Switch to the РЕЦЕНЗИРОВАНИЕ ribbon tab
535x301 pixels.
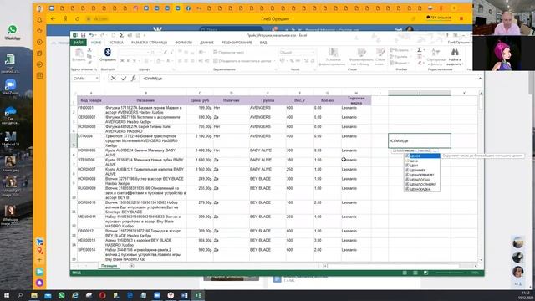point(237,43)
